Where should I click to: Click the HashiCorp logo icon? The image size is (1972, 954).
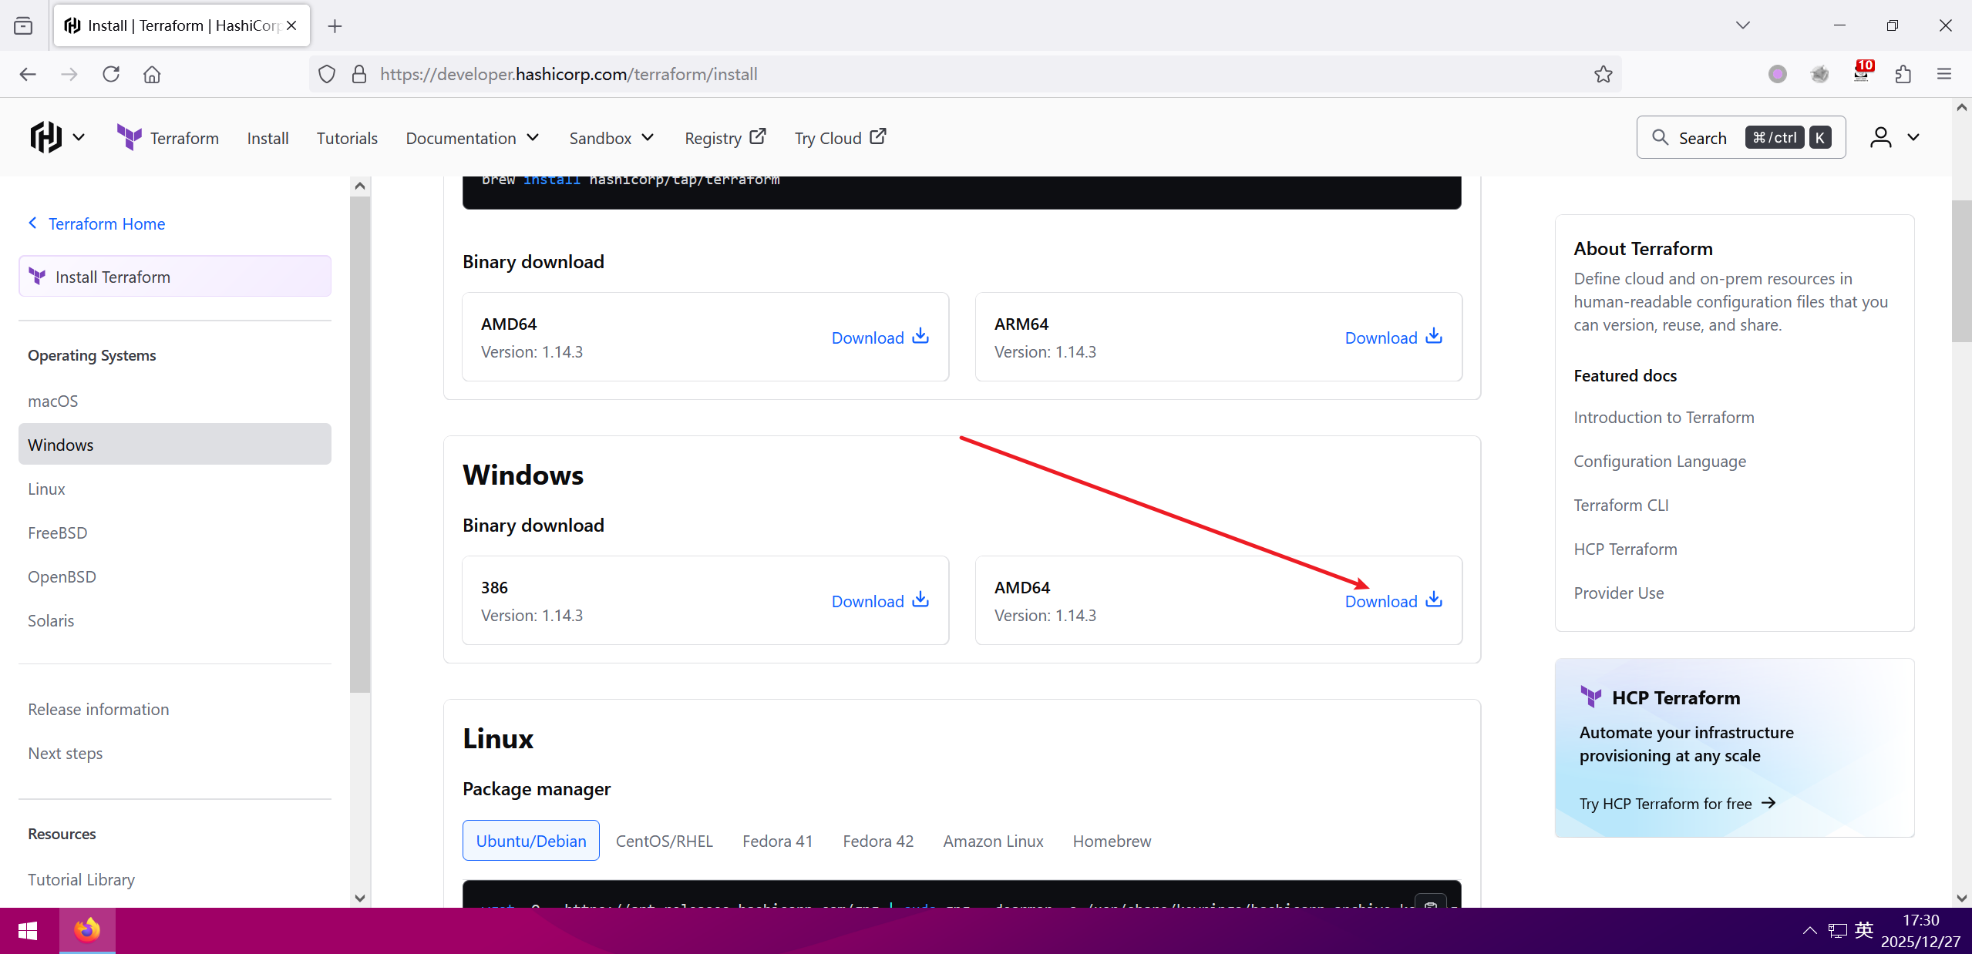[x=46, y=138]
